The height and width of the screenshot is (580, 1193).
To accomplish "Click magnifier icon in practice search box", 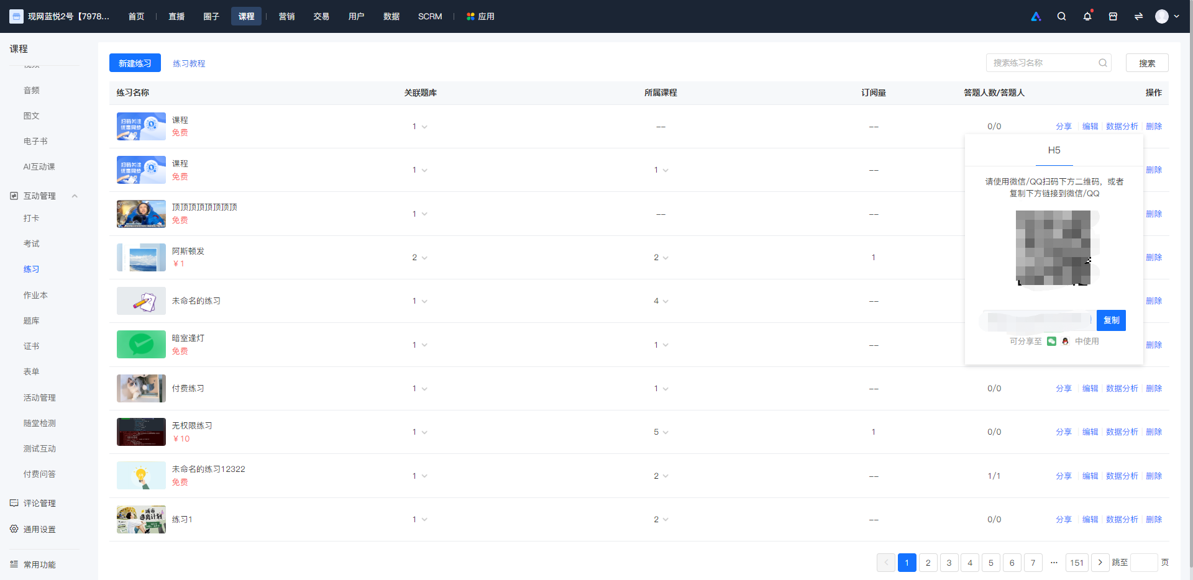I will coord(1103,63).
